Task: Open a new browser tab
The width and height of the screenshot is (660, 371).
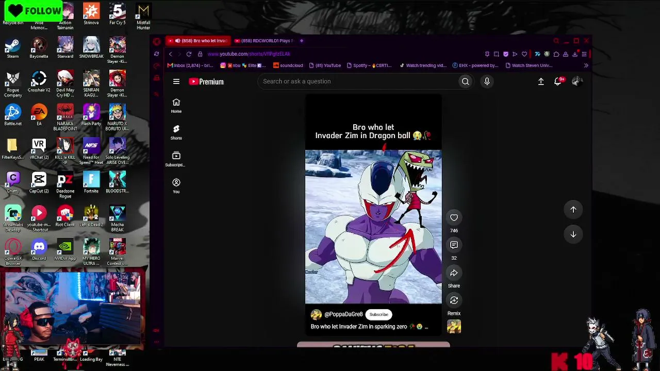Action: pyautogui.click(x=302, y=41)
